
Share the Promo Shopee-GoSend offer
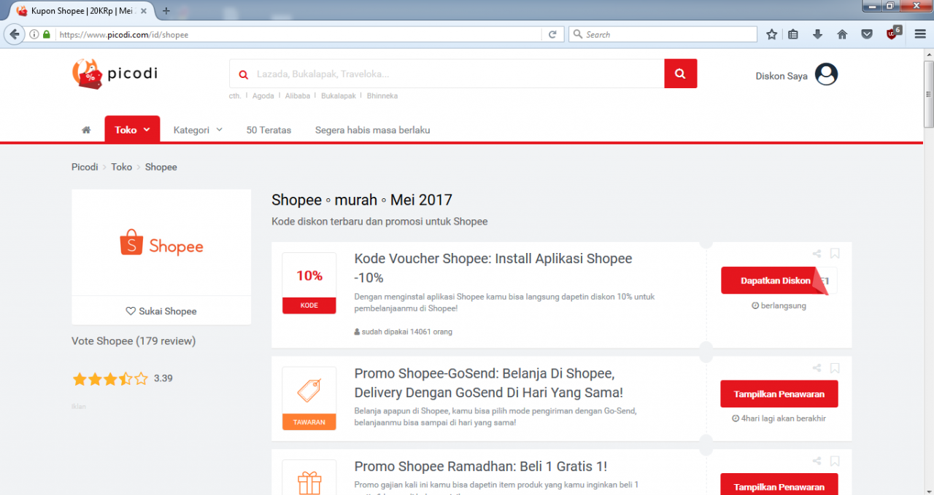(x=817, y=368)
